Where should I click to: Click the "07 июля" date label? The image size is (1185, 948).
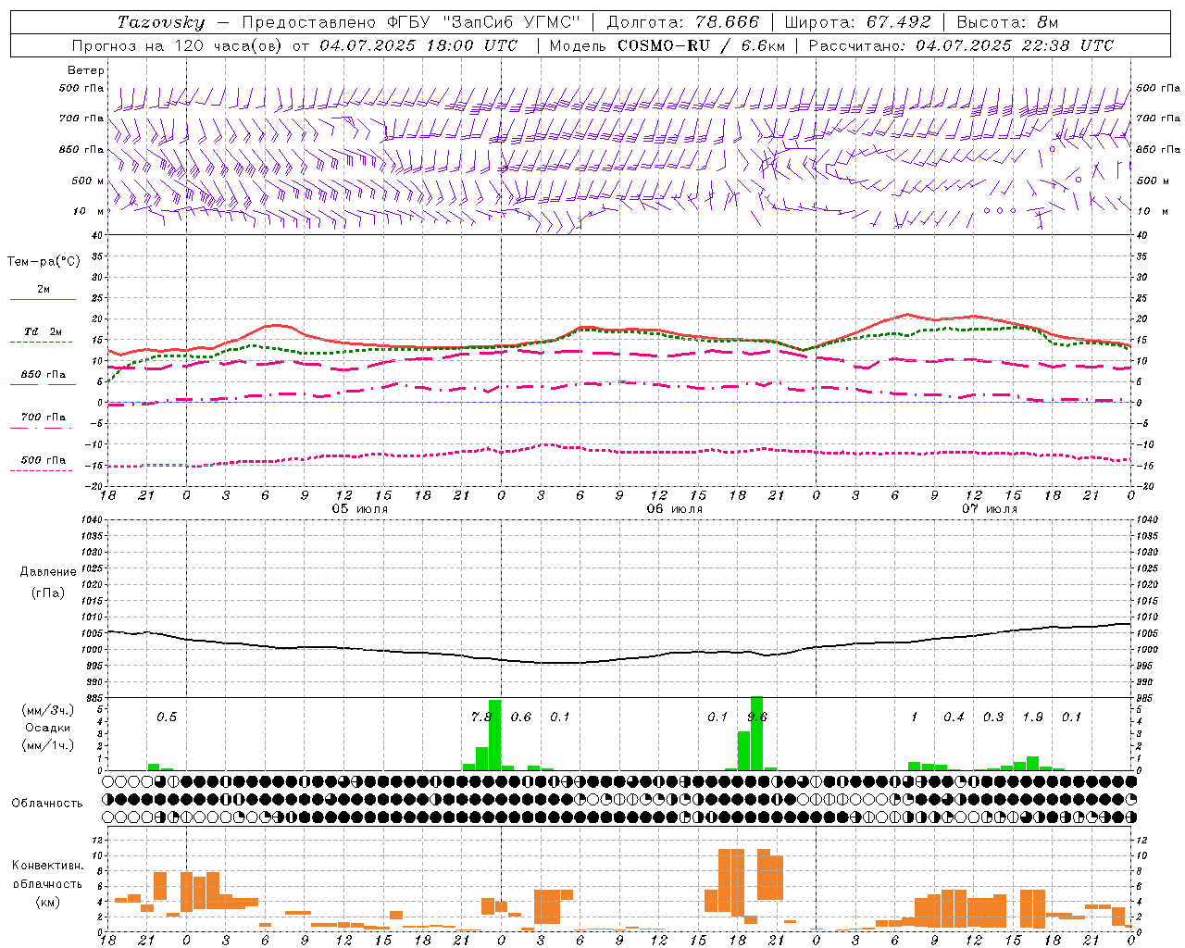pyautogui.click(x=990, y=509)
